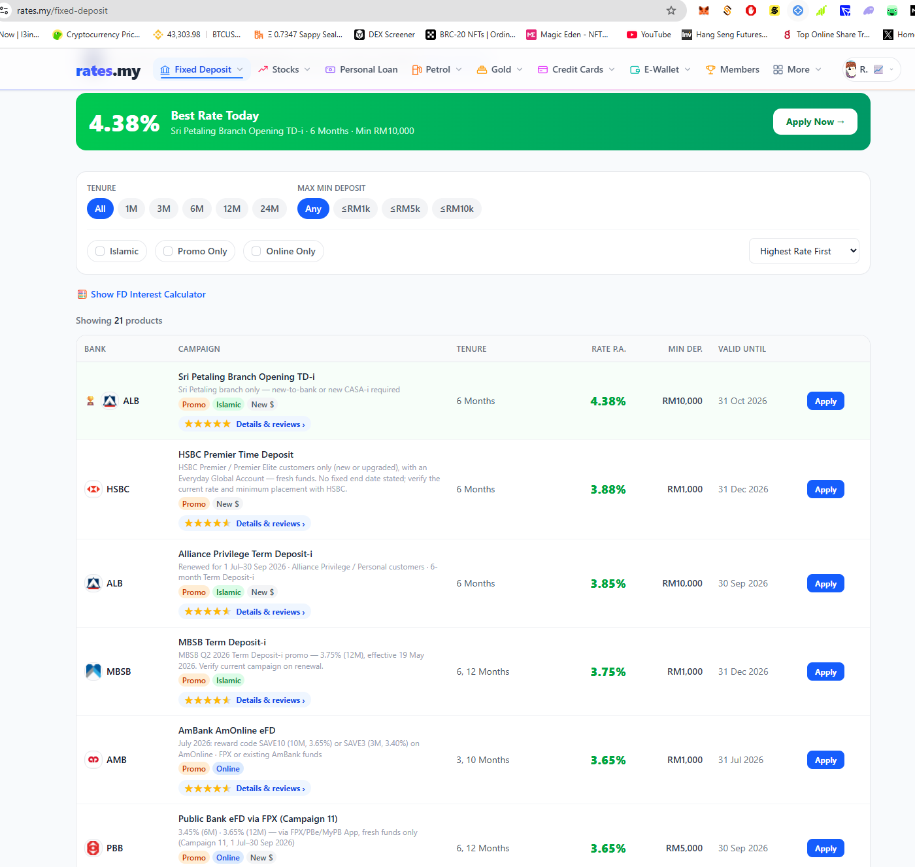Filter by ≤RM5k minimum deposit

coord(405,209)
